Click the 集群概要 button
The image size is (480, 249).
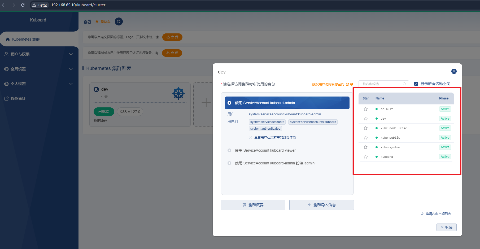253,205
